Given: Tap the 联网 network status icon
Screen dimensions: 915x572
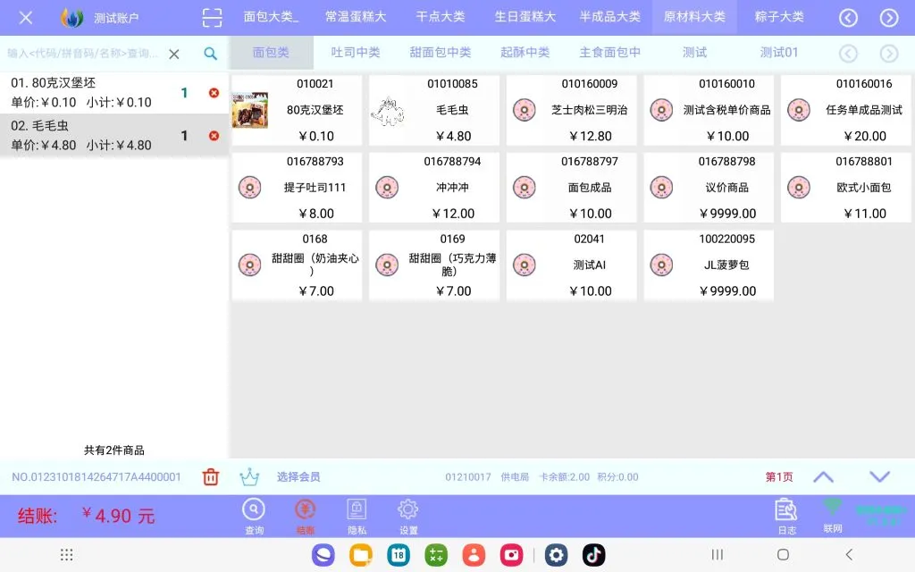Looking at the screenshot, I should coord(832,509).
